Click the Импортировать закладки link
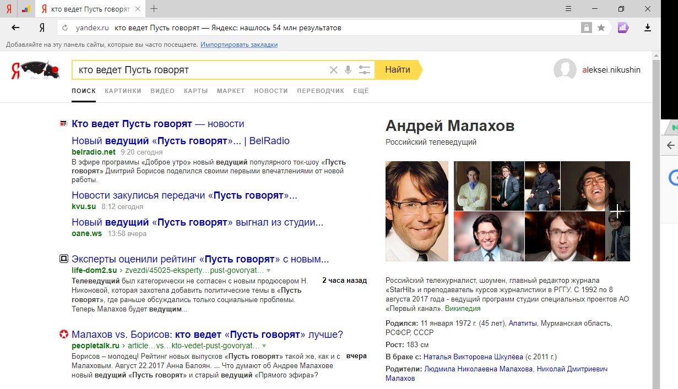The image size is (678, 389). pyautogui.click(x=239, y=45)
